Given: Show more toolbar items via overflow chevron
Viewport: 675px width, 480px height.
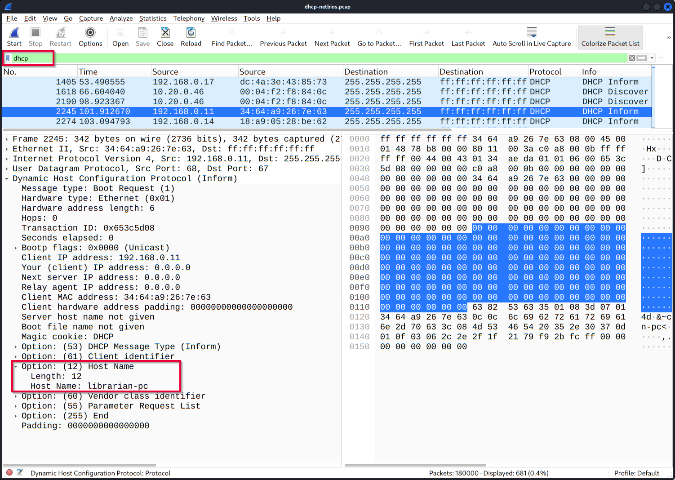Looking at the screenshot, I should (669, 37).
